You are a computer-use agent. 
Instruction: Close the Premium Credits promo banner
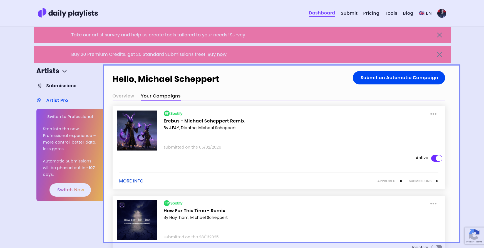[439, 54]
